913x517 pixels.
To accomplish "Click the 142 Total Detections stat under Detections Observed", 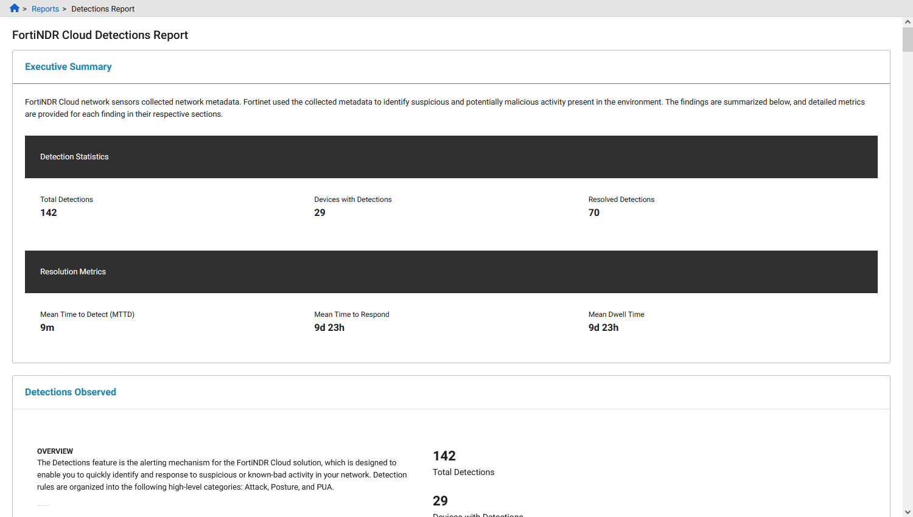I will (444, 456).
